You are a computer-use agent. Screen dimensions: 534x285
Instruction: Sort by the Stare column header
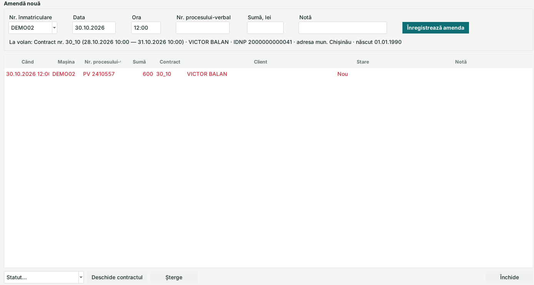point(363,62)
